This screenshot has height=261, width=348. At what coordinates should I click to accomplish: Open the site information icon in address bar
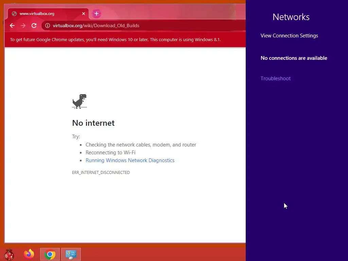(x=48, y=25)
